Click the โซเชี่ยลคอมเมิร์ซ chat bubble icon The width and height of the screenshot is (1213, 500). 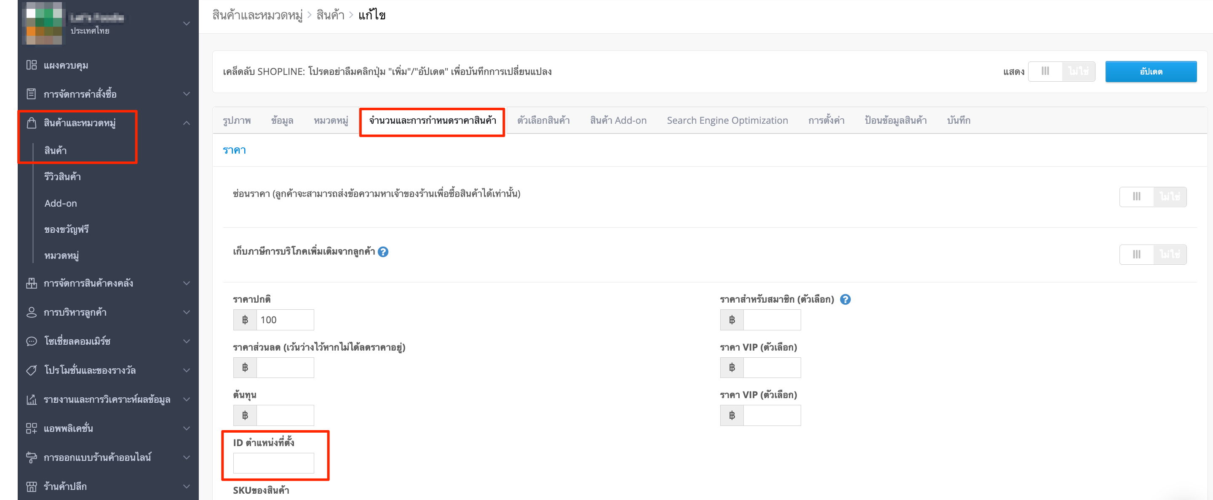pos(32,341)
